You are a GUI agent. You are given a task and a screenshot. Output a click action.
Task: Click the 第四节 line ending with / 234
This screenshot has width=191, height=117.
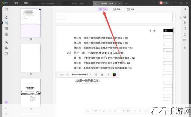[103, 48]
